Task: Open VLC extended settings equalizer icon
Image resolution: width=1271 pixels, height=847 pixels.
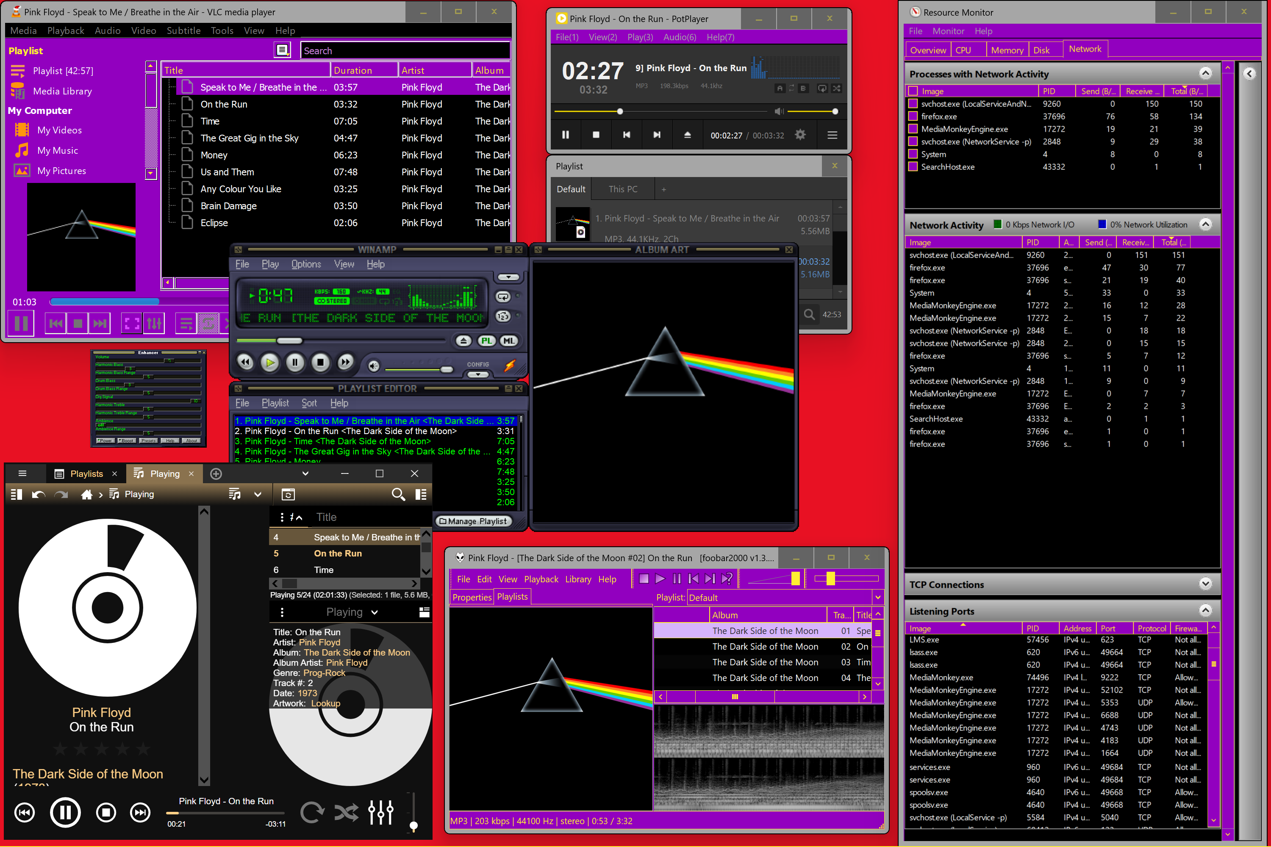Action: (x=155, y=324)
